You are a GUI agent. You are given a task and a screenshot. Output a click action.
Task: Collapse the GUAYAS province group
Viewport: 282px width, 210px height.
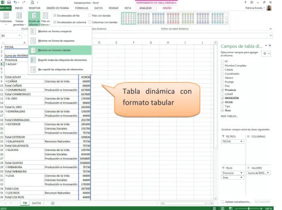6,149
